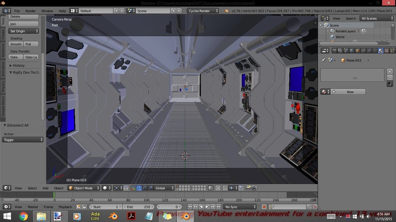Open the Render menu

[x=31, y=11]
